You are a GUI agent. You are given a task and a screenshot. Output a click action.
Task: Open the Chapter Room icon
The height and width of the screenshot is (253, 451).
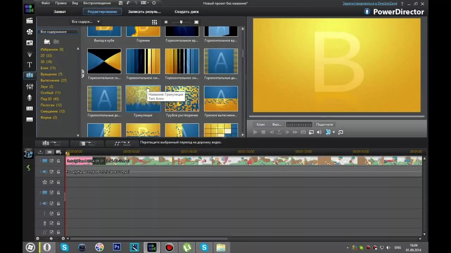point(30,109)
